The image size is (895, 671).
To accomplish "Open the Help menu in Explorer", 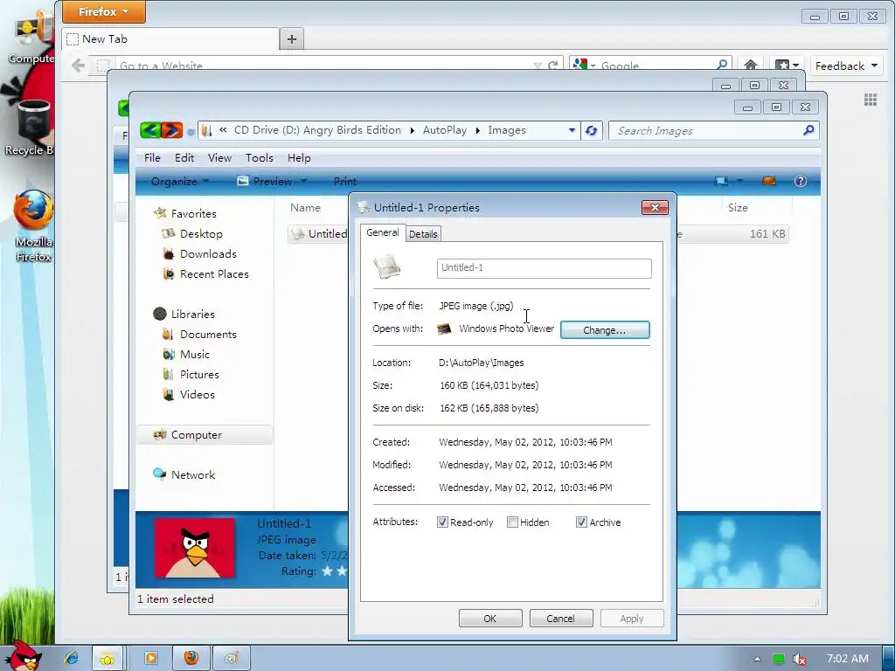I will click(x=299, y=158).
